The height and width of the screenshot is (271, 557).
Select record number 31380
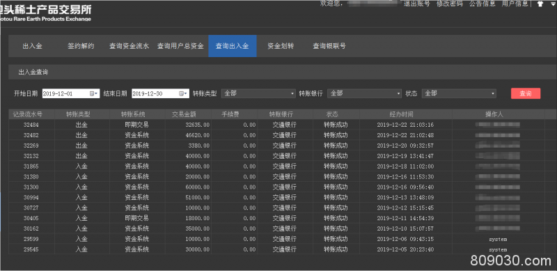coord(31,176)
